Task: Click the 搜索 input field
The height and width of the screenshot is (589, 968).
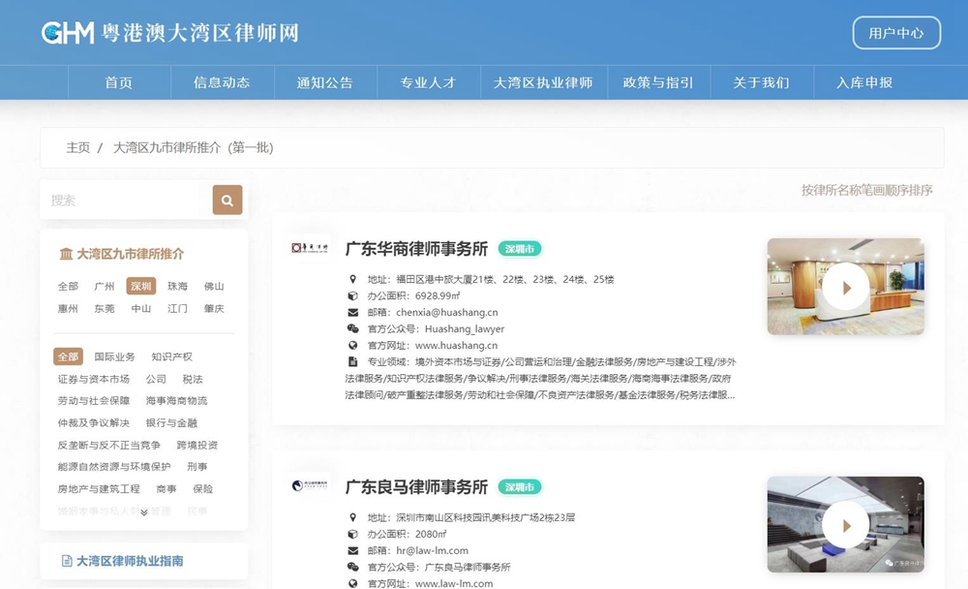Action: [126, 201]
